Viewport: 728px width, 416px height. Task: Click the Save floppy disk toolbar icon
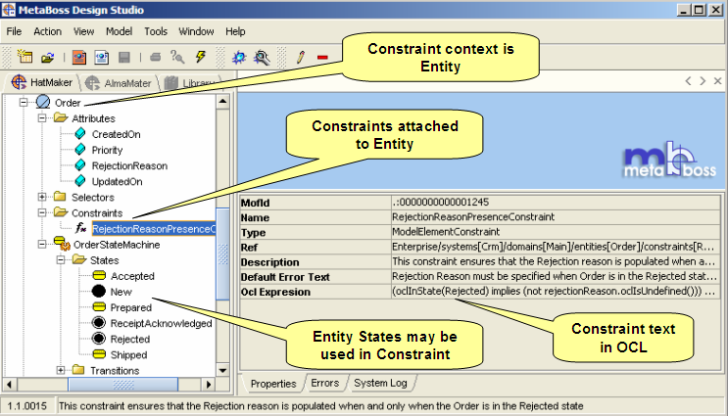[x=124, y=58]
